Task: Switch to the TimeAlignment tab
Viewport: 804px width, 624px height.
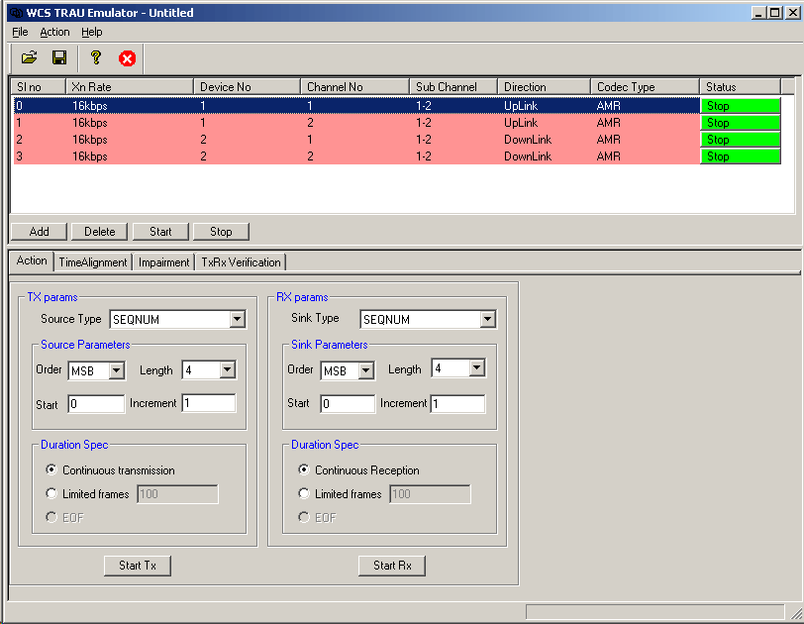Action: pyautogui.click(x=93, y=262)
